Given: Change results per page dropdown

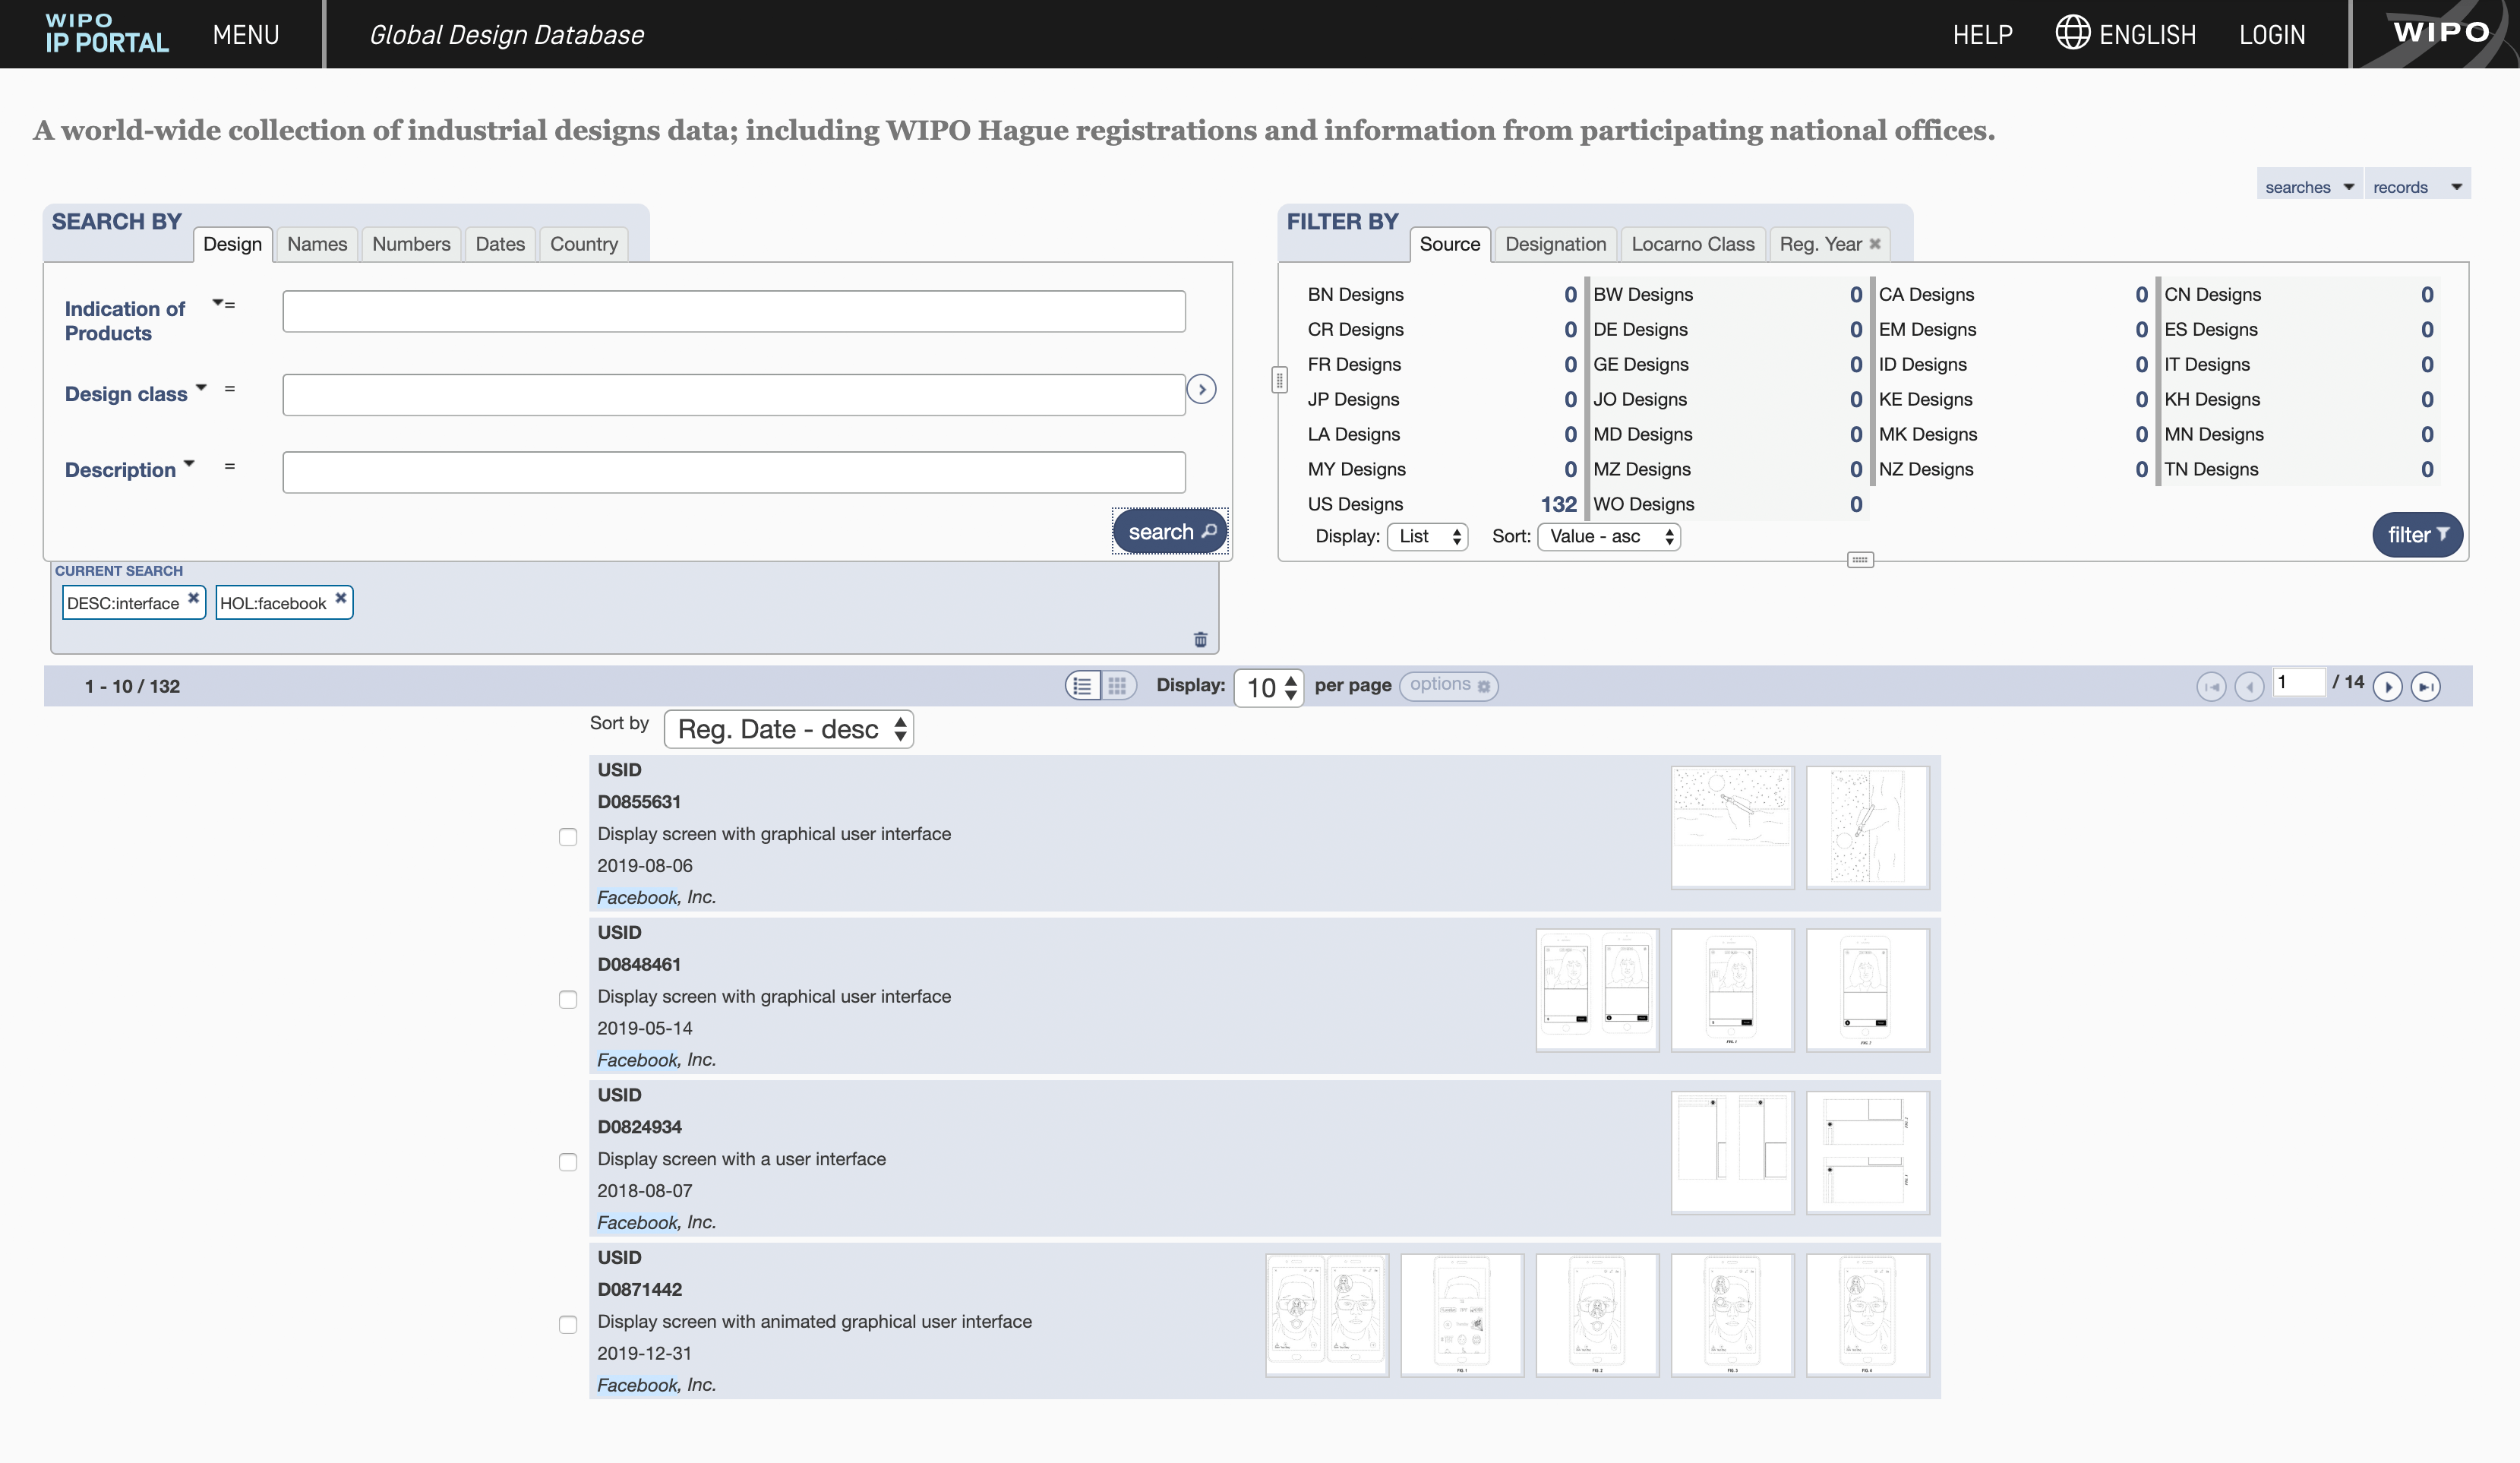Looking at the screenshot, I should click(x=1269, y=687).
